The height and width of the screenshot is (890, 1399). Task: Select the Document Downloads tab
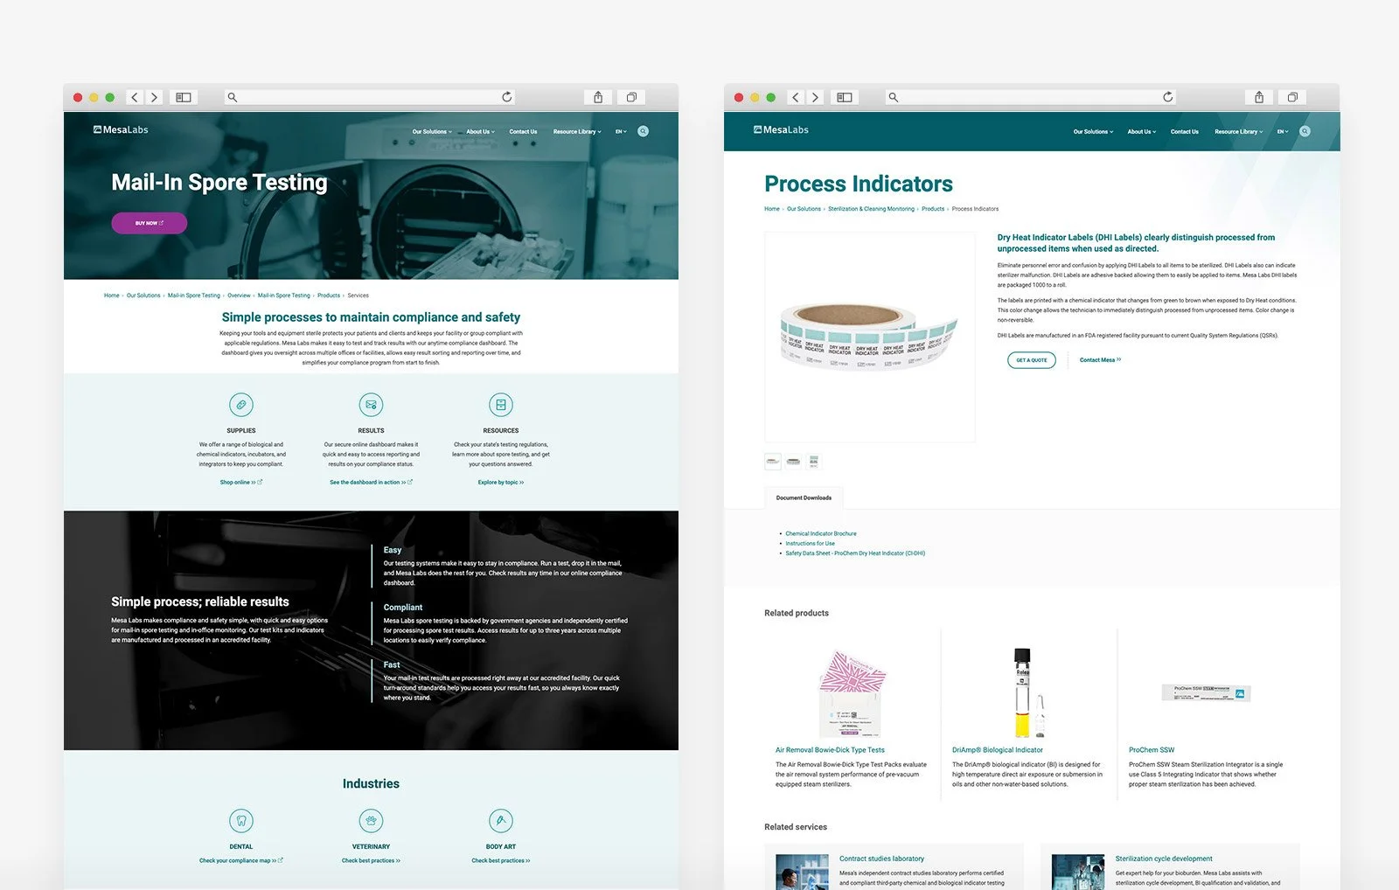[804, 497]
